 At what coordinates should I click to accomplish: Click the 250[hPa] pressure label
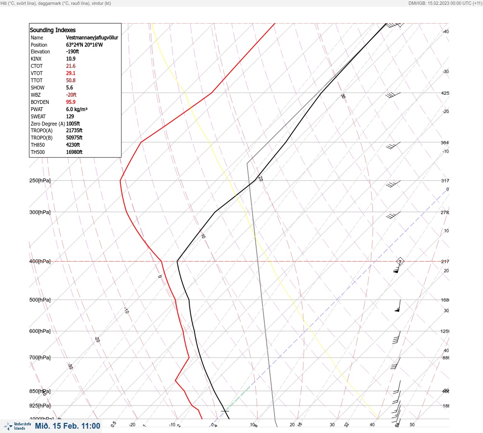(x=40, y=180)
